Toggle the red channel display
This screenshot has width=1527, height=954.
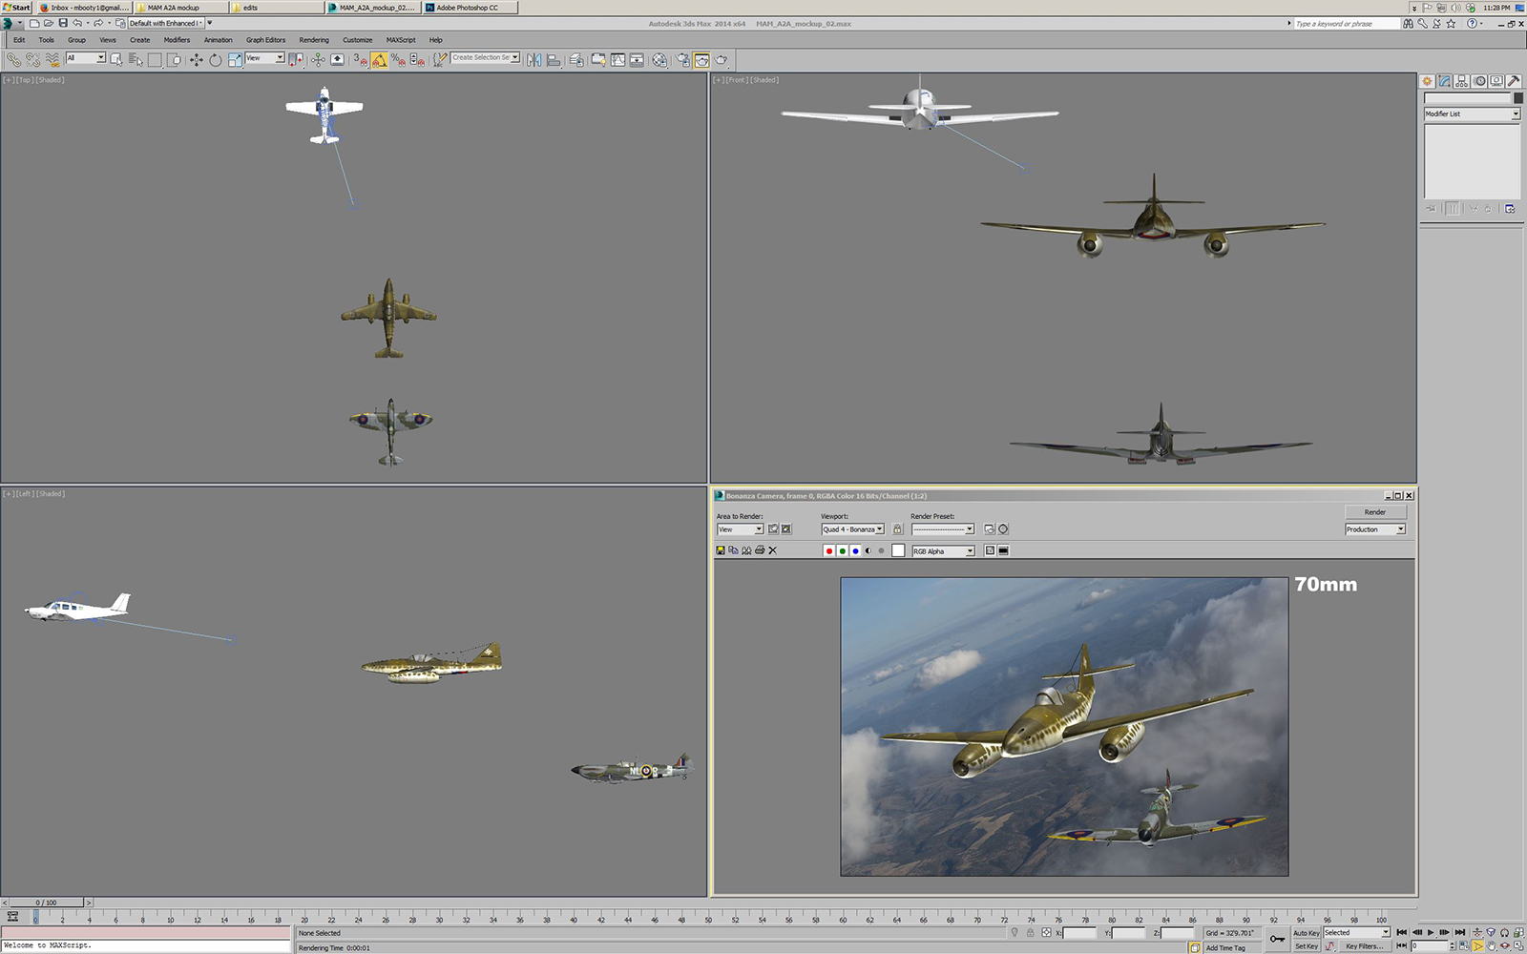pos(828,550)
